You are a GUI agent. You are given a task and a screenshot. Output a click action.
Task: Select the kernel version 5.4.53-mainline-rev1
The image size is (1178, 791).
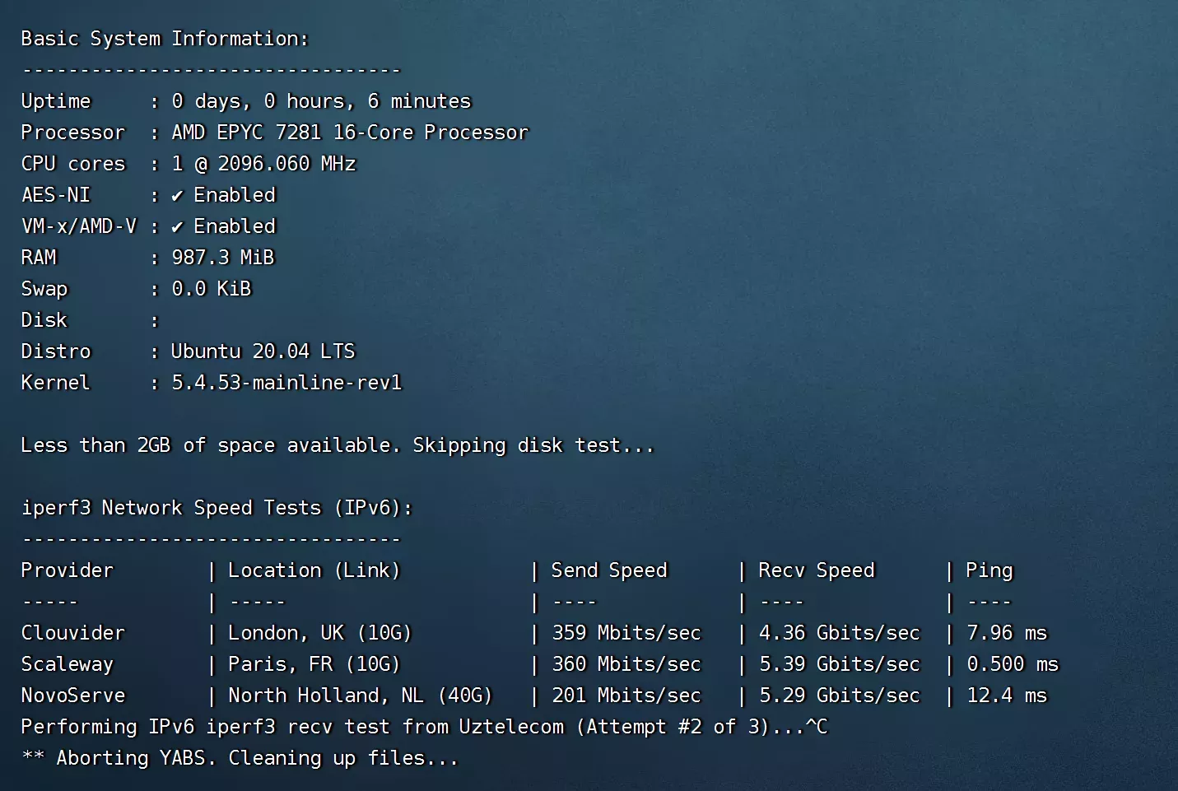coord(286,383)
